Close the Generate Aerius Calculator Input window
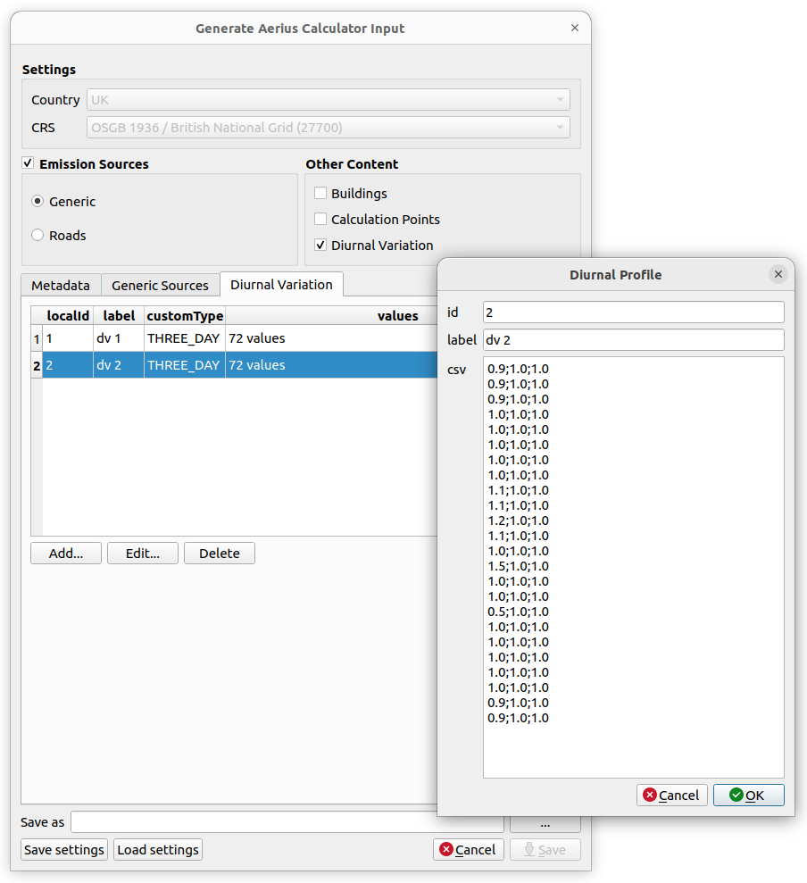Image resolution: width=807 pixels, height=883 pixels. click(x=575, y=29)
